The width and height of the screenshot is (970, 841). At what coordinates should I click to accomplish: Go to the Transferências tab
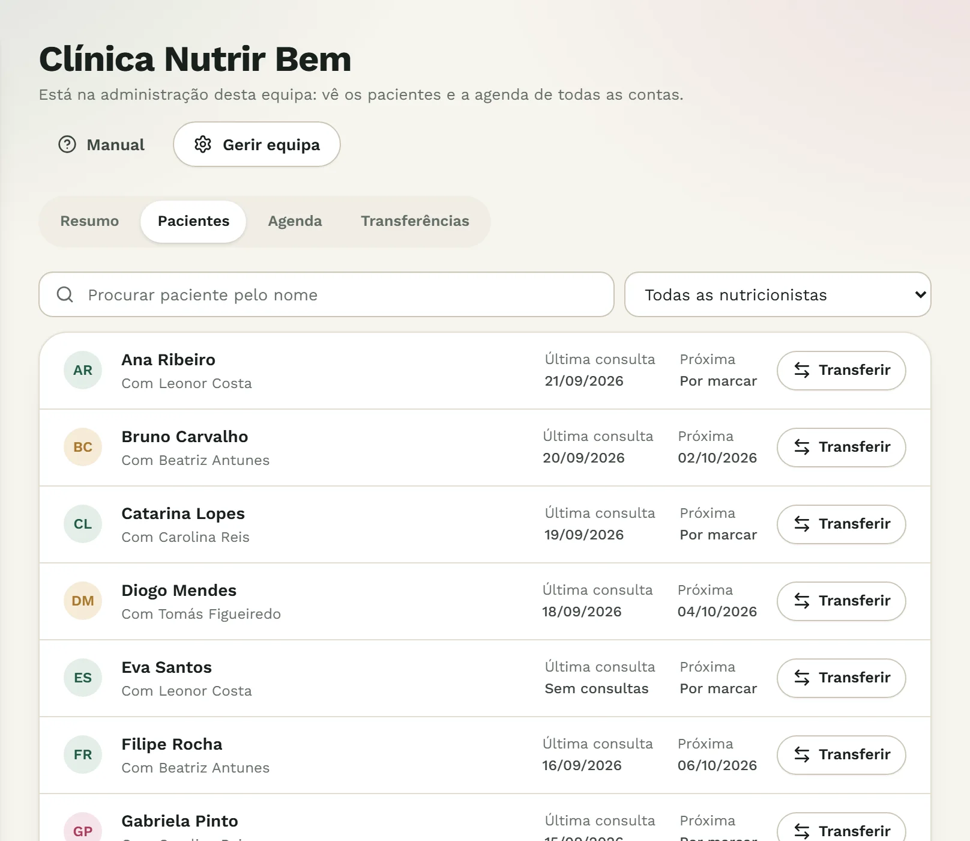415,221
